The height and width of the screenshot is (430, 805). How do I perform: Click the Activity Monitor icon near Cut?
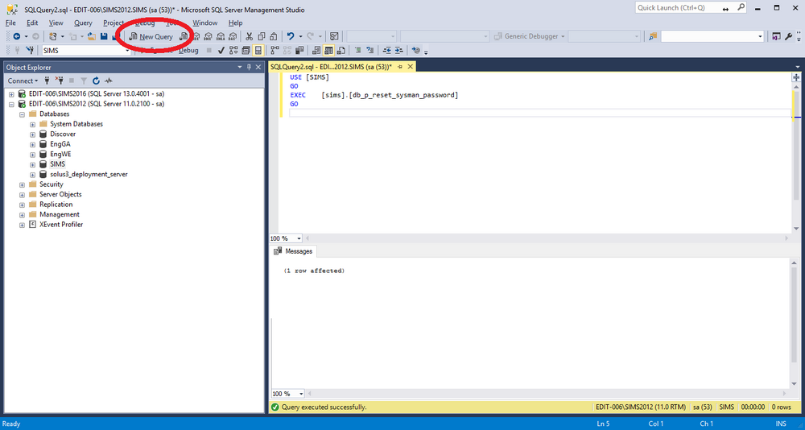(334, 36)
